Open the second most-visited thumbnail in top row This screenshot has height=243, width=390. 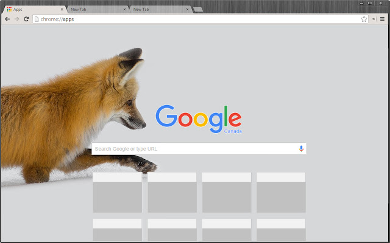coord(172,193)
